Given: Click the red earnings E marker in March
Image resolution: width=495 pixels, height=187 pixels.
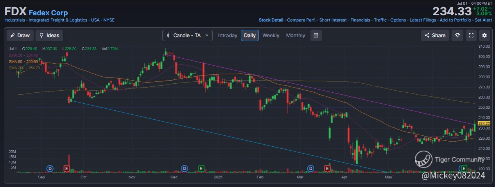Looking at the screenshot, I should (327, 168).
